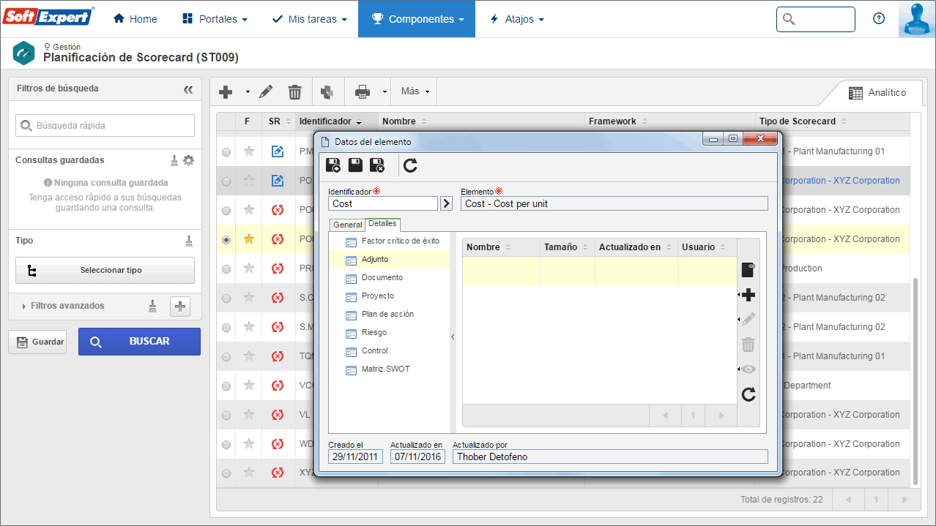
Task: Select the radio button of the first row
Action: 226,151
